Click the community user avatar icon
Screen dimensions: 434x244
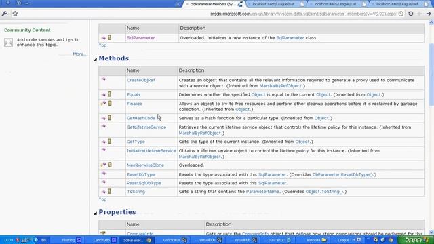(8, 42)
